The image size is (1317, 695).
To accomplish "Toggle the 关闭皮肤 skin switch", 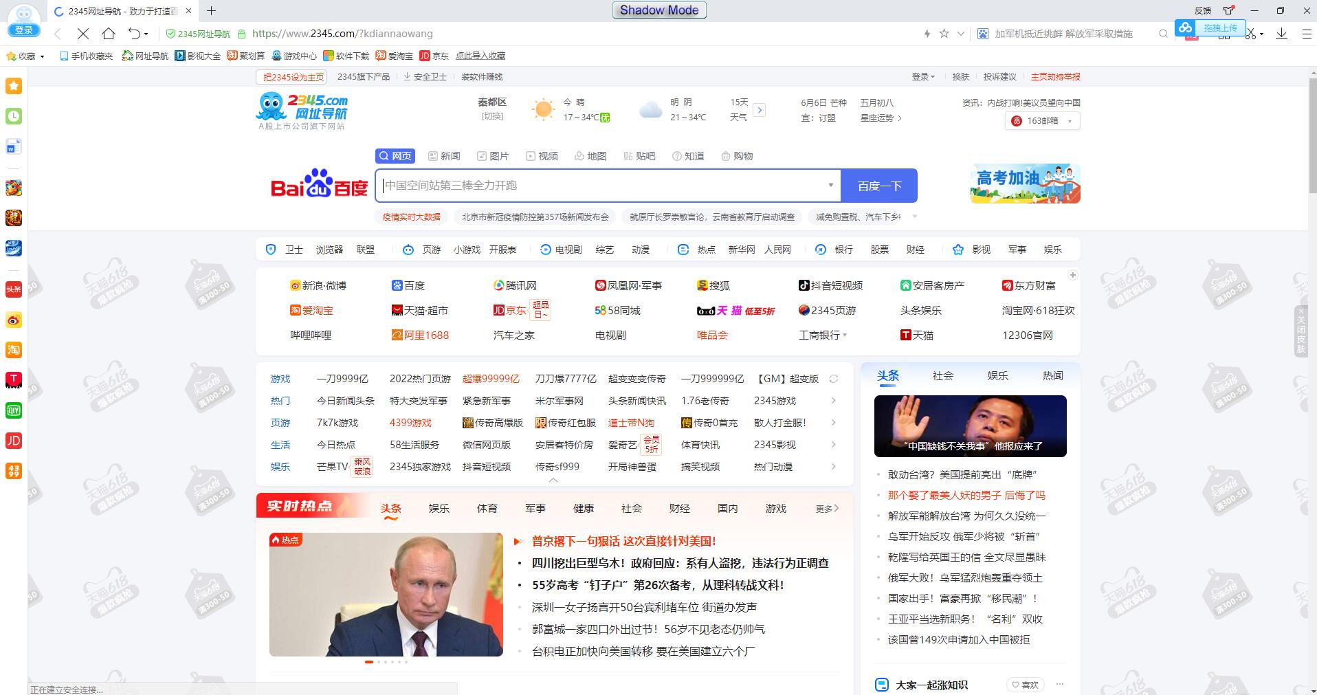I will [1301, 330].
